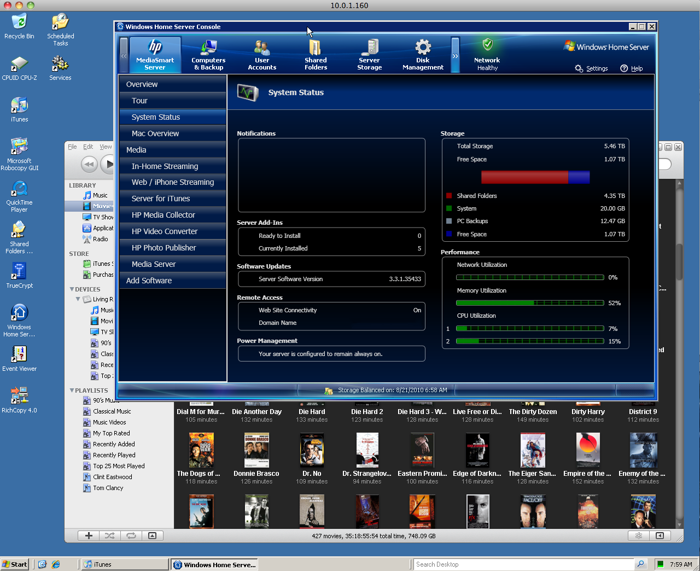This screenshot has width=700, height=571.
Task: Select Overview in console sidebar
Action: 173,84
